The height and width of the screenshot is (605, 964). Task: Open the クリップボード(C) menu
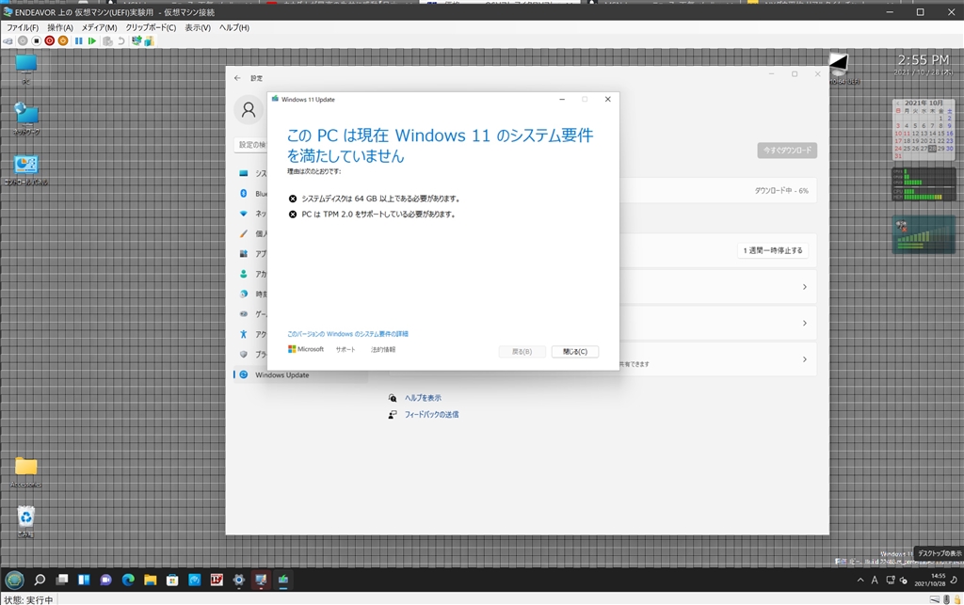(x=151, y=27)
